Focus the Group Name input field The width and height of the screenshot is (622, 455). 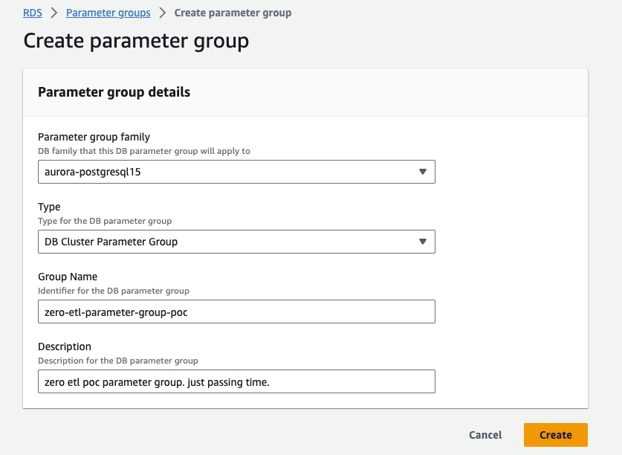pos(236,312)
